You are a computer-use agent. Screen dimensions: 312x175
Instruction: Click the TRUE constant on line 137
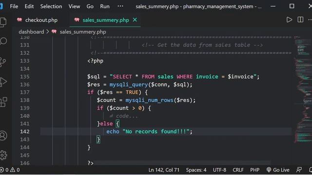click(x=132, y=92)
